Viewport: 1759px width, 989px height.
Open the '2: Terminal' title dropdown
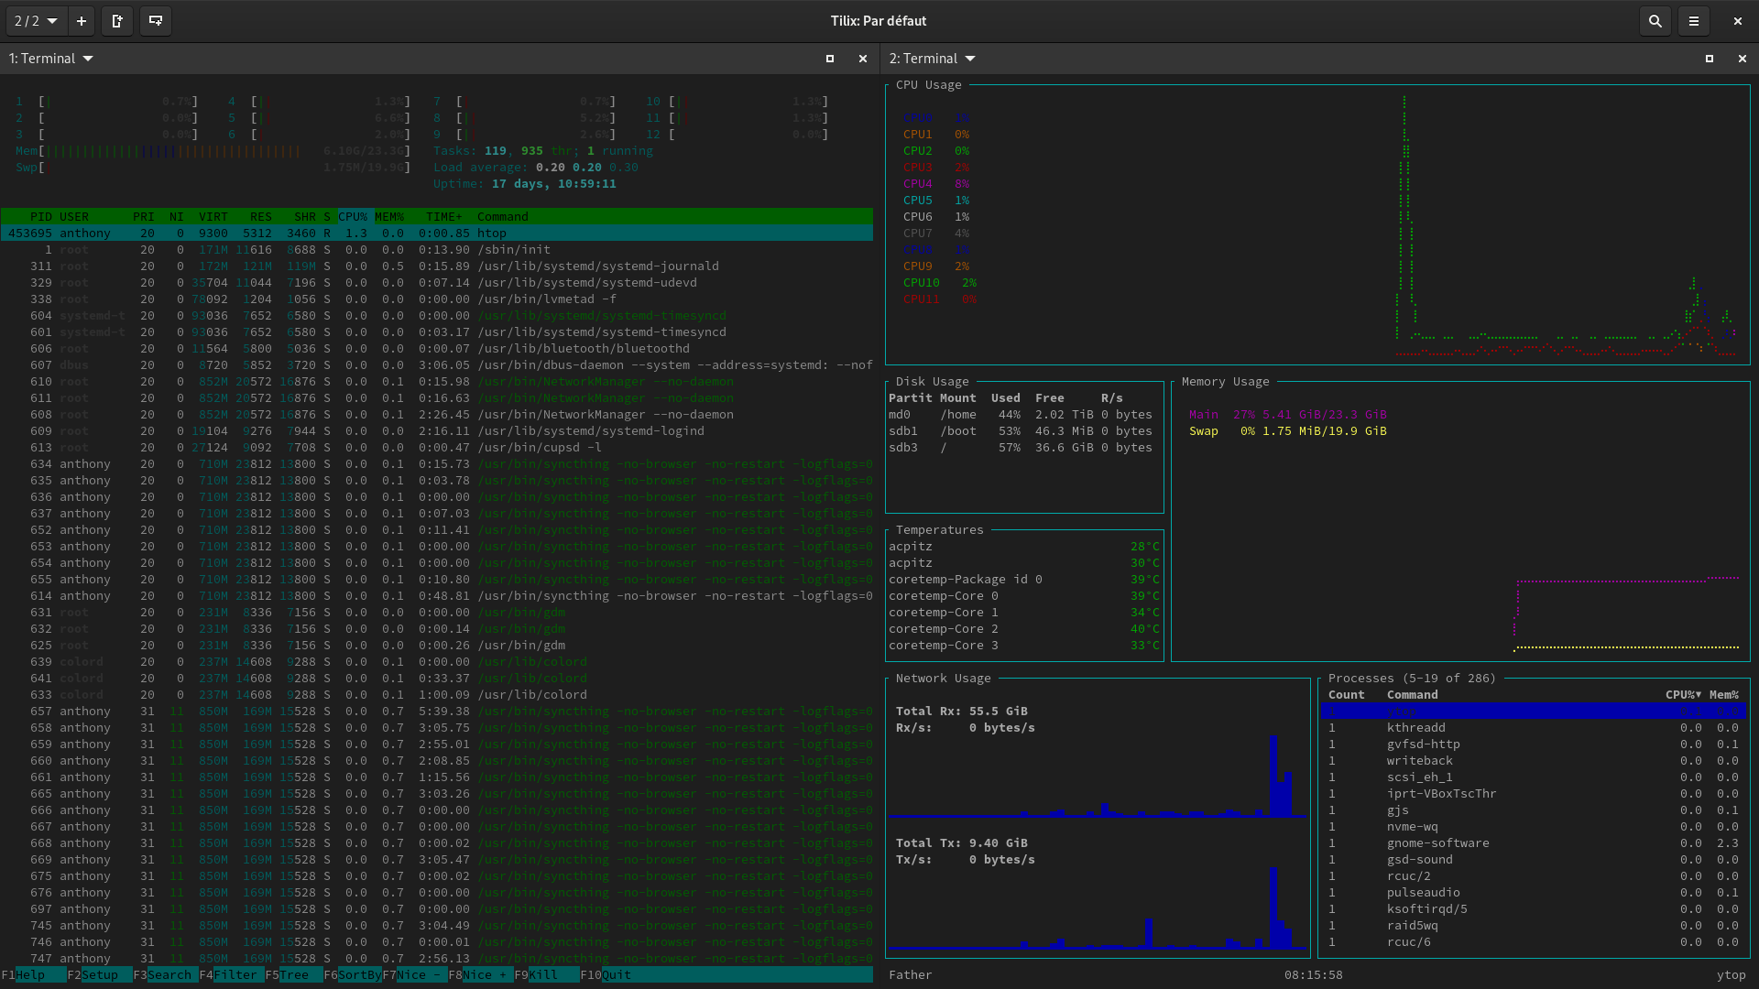(932, 58)
